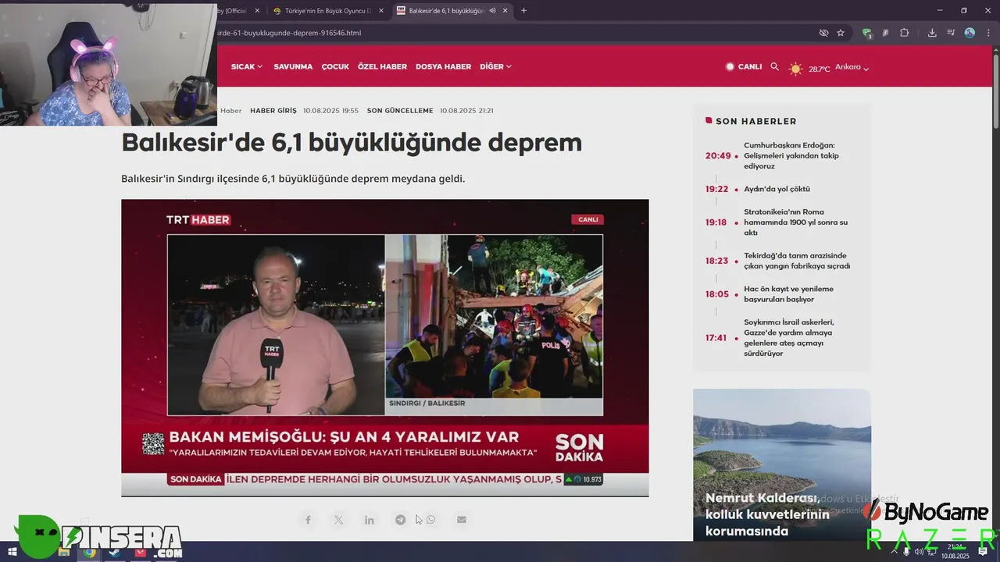Screen dimensions: 1000x562
Task: Open the SAVUNMA menu item
Action: [293, 67]
